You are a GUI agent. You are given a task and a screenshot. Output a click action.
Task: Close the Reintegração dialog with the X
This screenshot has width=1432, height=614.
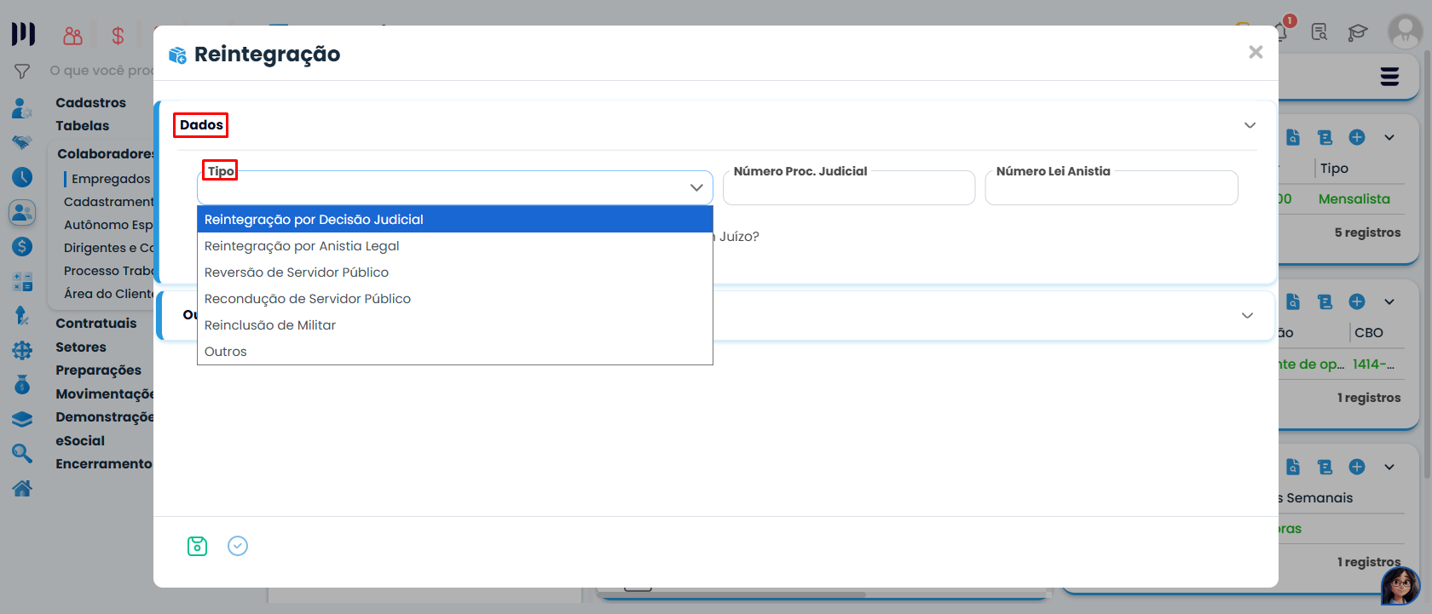click(1256, 52)
